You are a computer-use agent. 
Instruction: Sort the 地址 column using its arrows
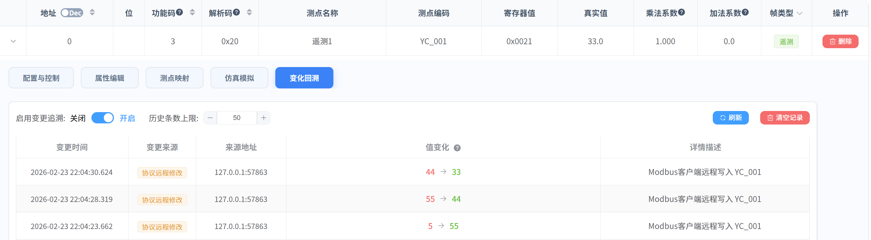click(92, 12)
